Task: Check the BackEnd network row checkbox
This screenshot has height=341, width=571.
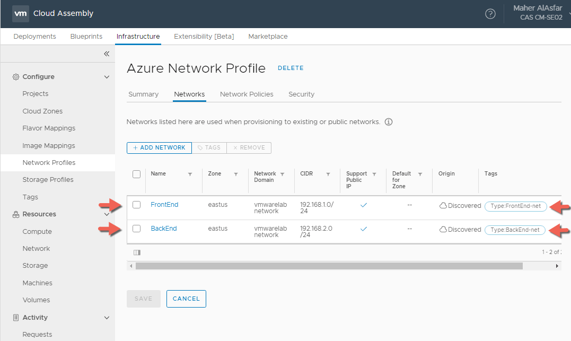Action: tap(137, 229)
